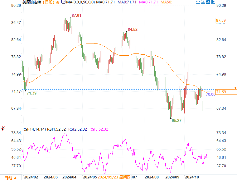Click the orange circled-plus icon beside 日线
Viewport: 237px width, 180px height.
point(58,2)
